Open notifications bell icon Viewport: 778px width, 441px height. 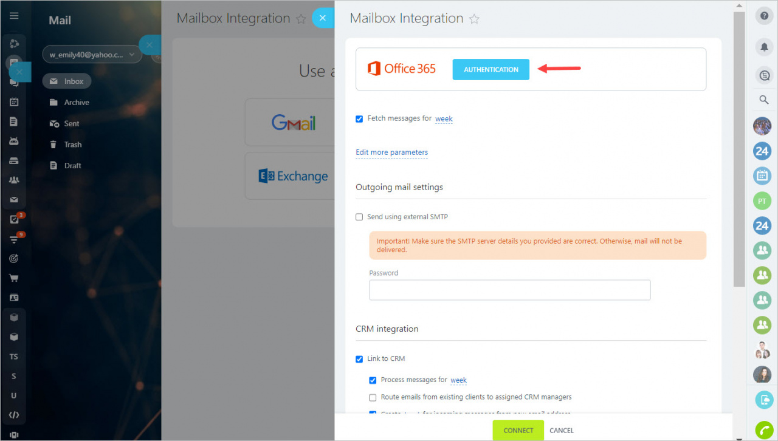click(763, 46)
